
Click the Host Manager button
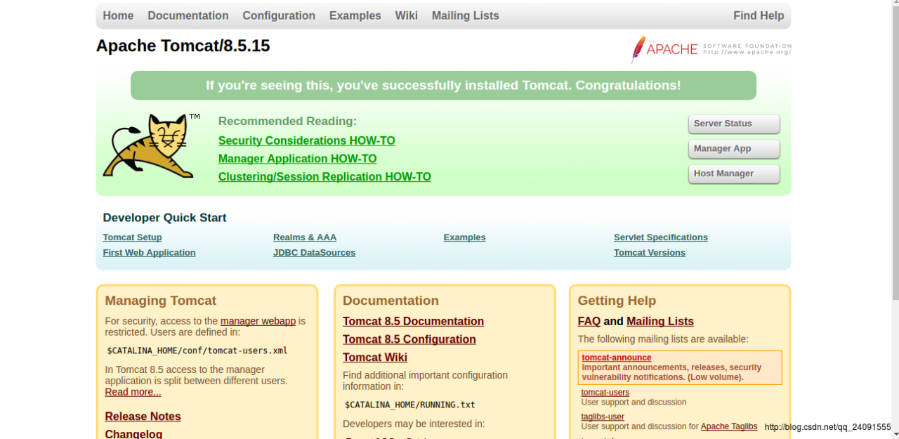733,174
